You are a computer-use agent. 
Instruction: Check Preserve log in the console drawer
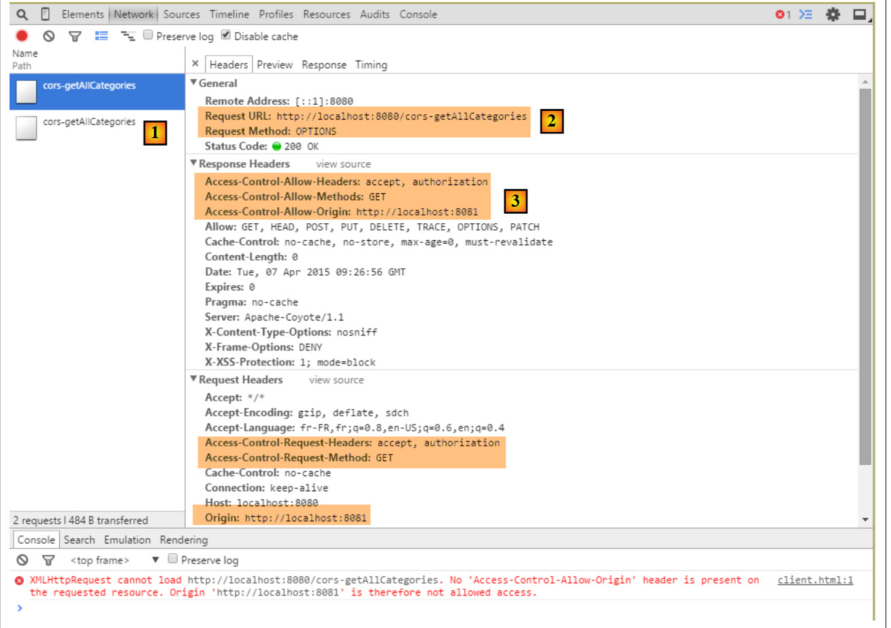tap(173, 559)
